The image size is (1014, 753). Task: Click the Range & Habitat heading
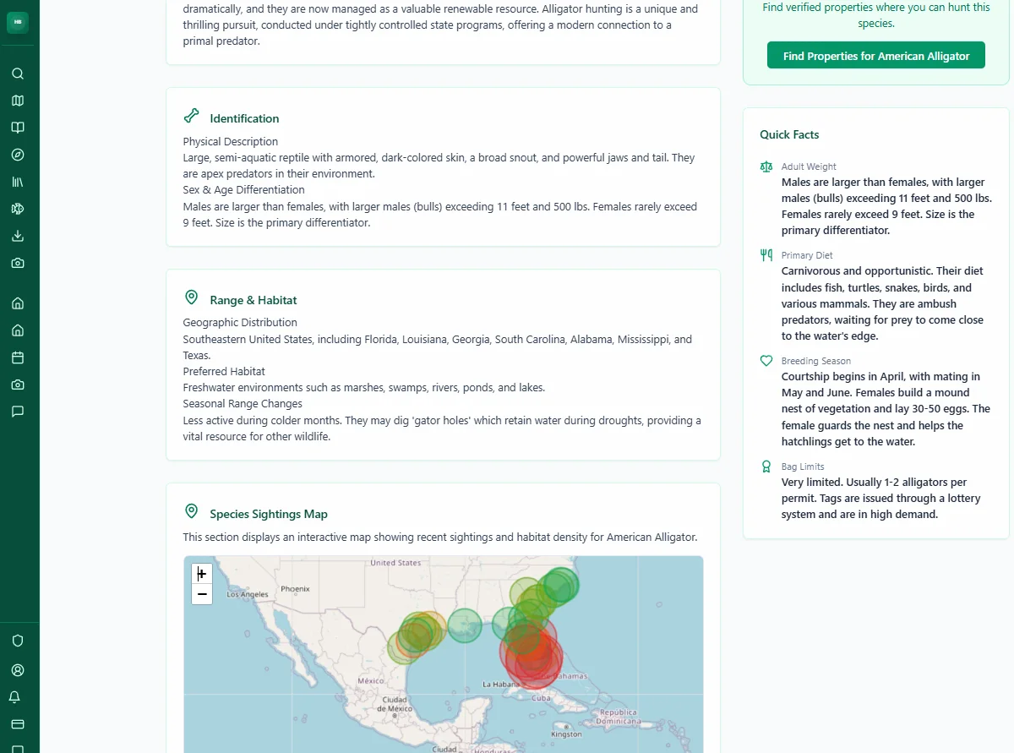(x=253, y=300)
